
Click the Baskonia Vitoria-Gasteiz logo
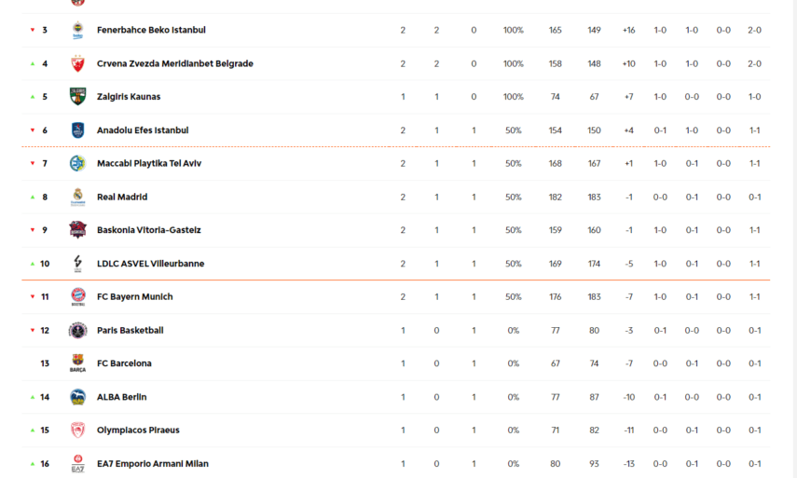[x=77, y=230]
